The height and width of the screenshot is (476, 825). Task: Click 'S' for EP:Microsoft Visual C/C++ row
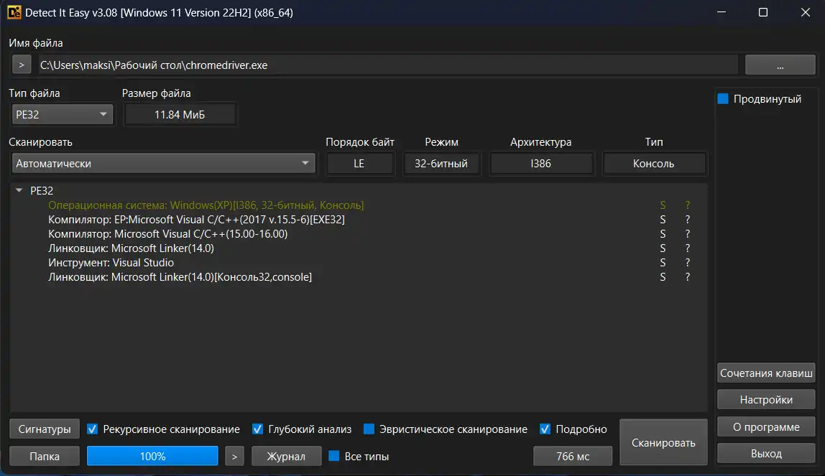[663, 220]
